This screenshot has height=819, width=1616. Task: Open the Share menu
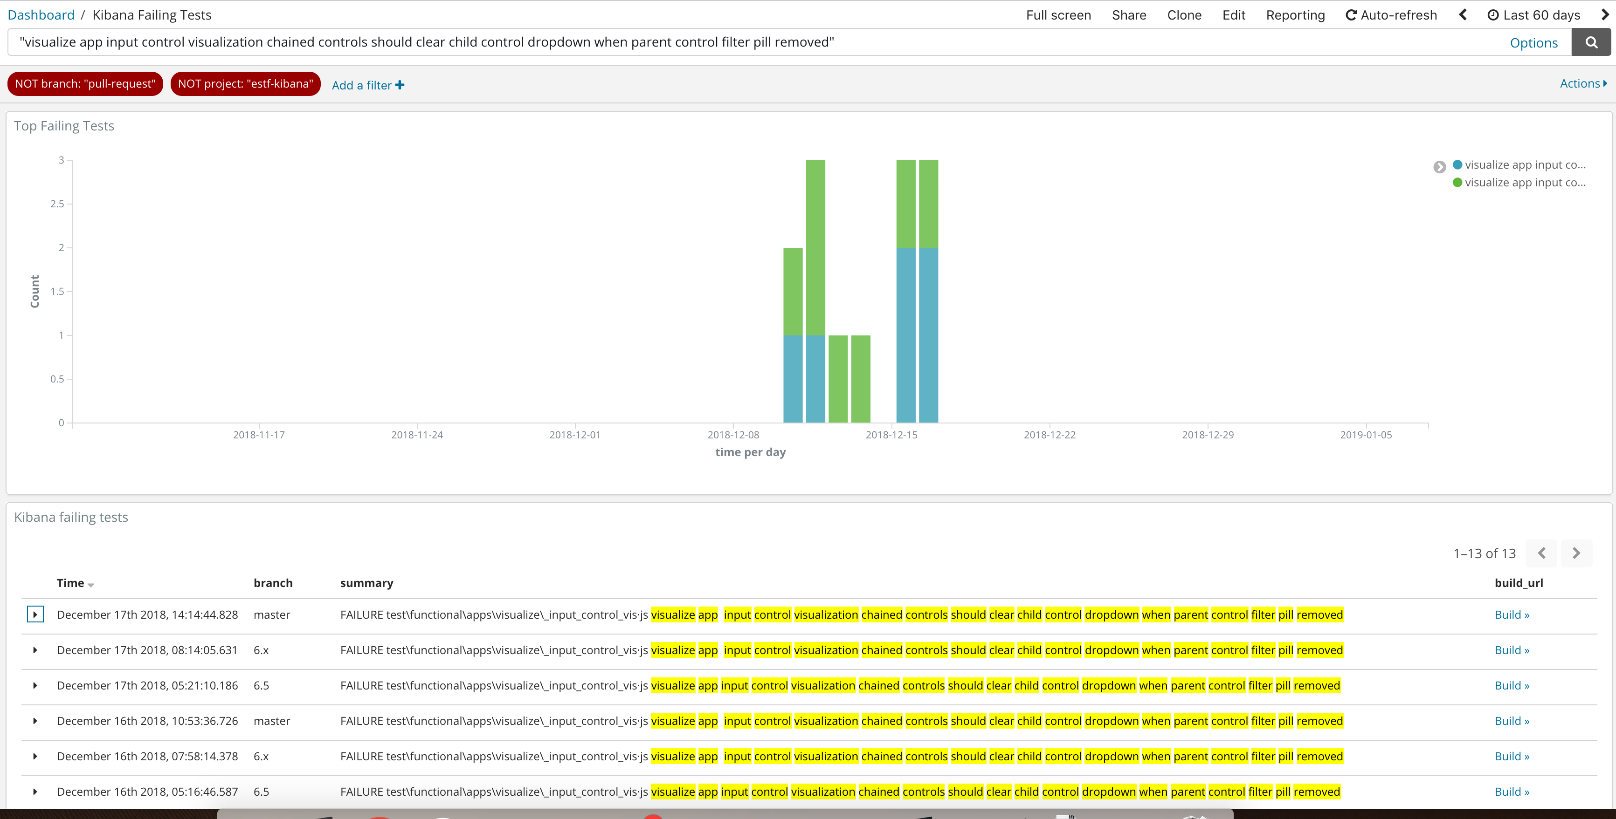pos(1129,15)
